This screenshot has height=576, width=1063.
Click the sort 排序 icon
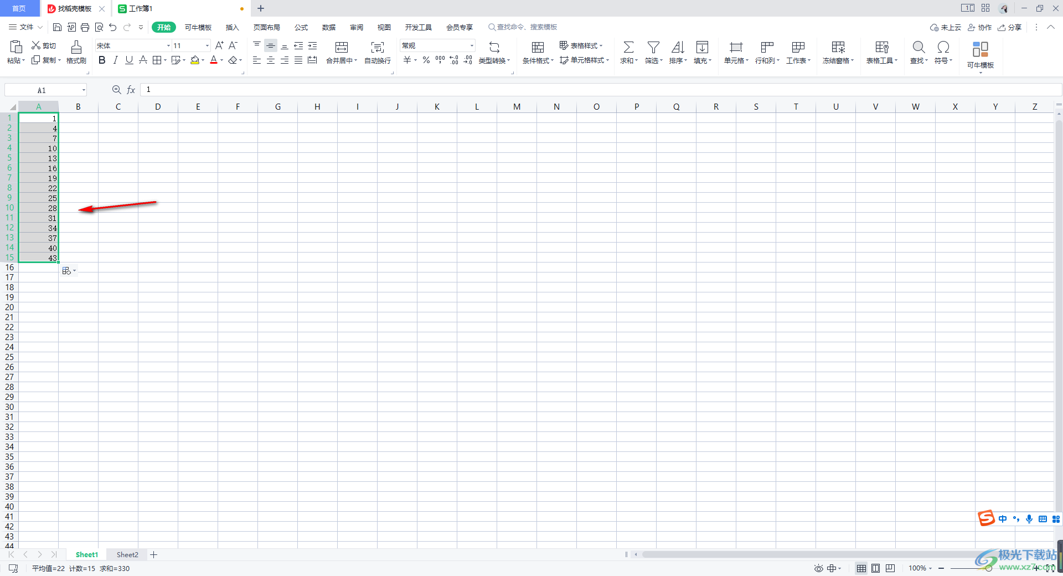point(678,48)
